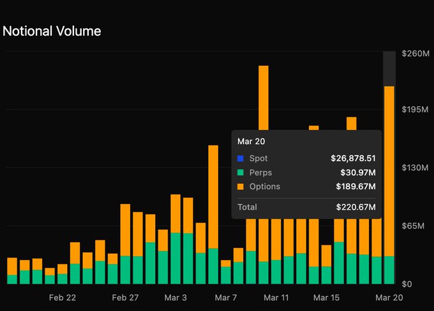
Task: Click the blue Spot color swatch
Action: (241, 158)
